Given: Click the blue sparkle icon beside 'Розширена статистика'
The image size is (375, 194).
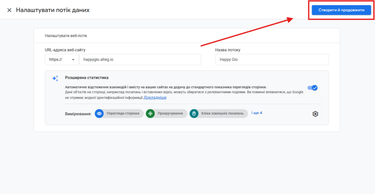Looking at the screenshot, I should coord(55,78).
